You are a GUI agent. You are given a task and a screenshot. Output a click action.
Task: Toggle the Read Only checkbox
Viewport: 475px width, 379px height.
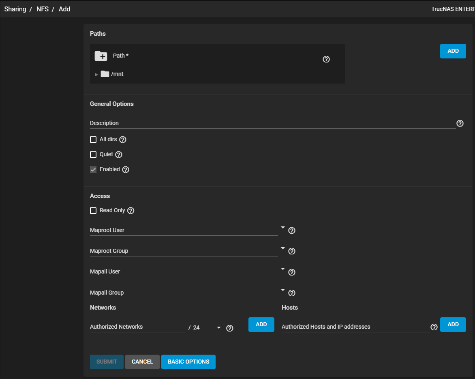tap(93, 211)
